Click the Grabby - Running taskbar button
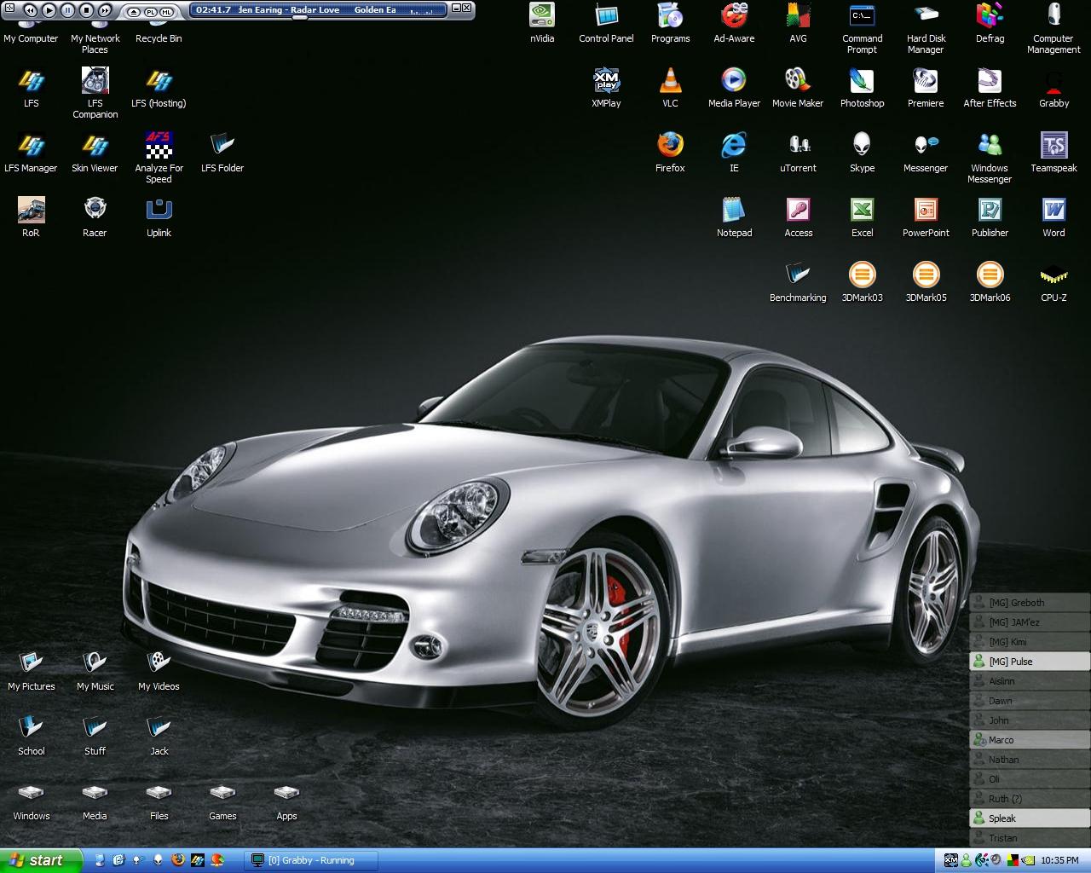Image resolution: width=1091 pixels, height=873 pixels. click(313, 860)
